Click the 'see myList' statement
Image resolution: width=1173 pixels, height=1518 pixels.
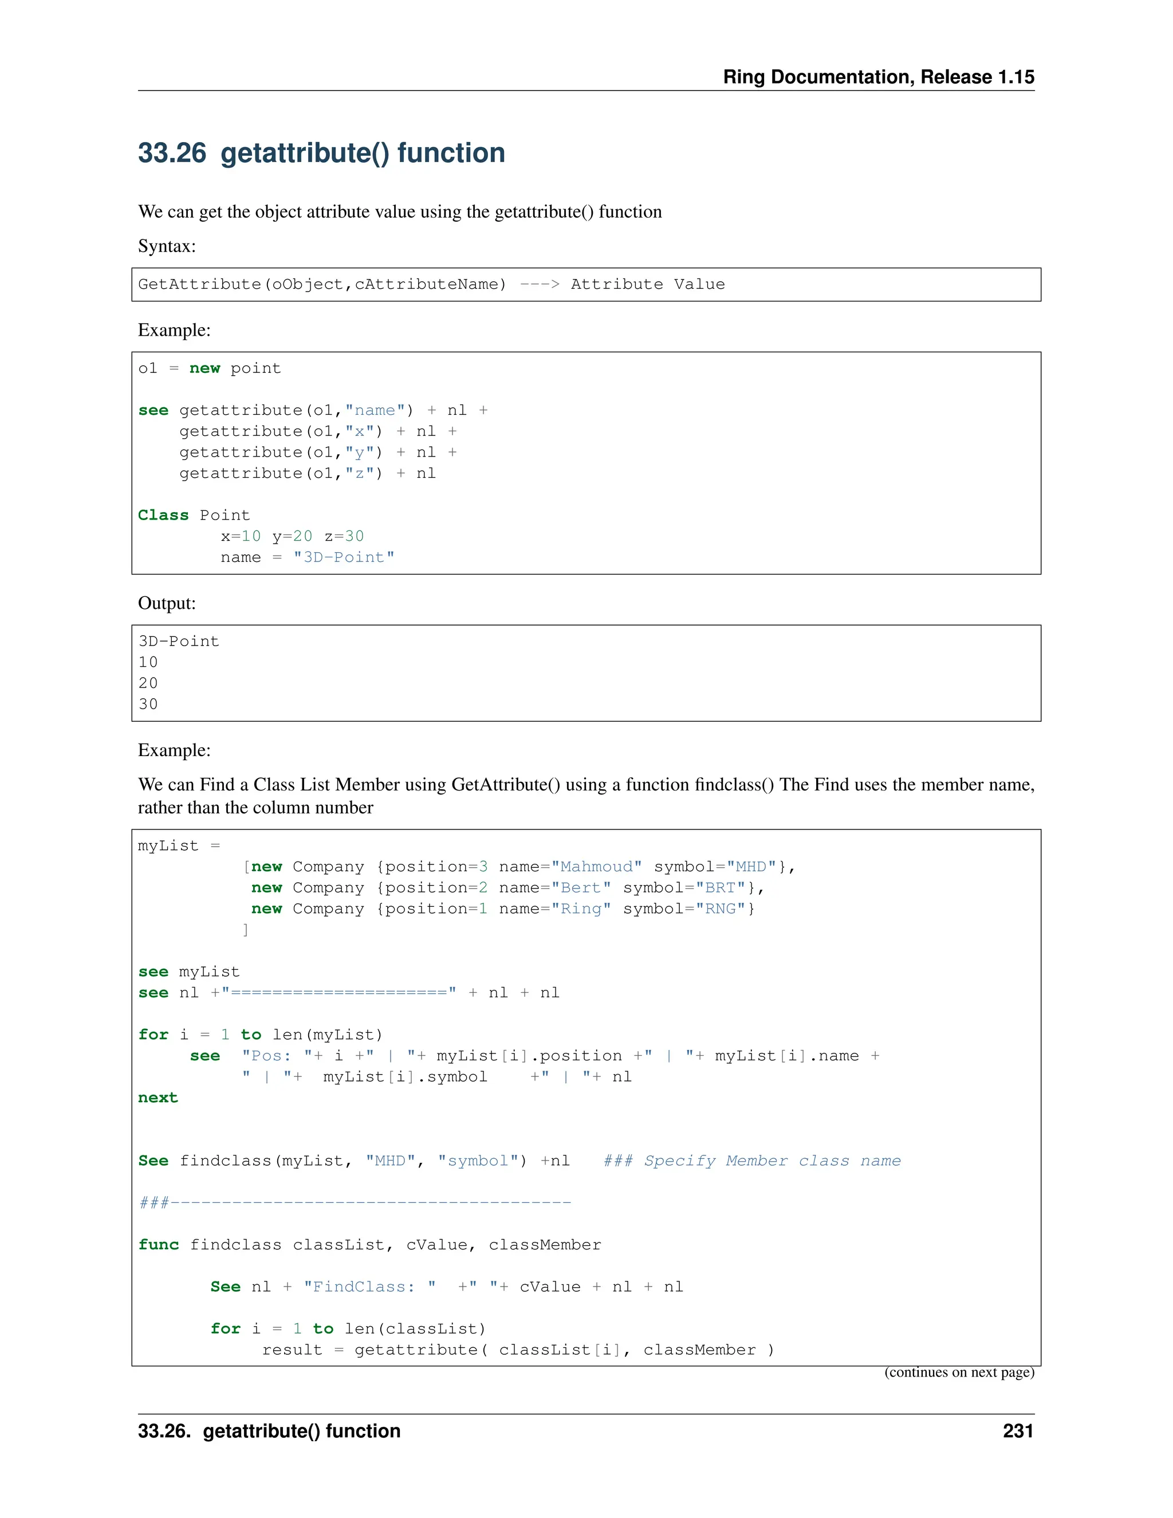(x=188, y=972)
